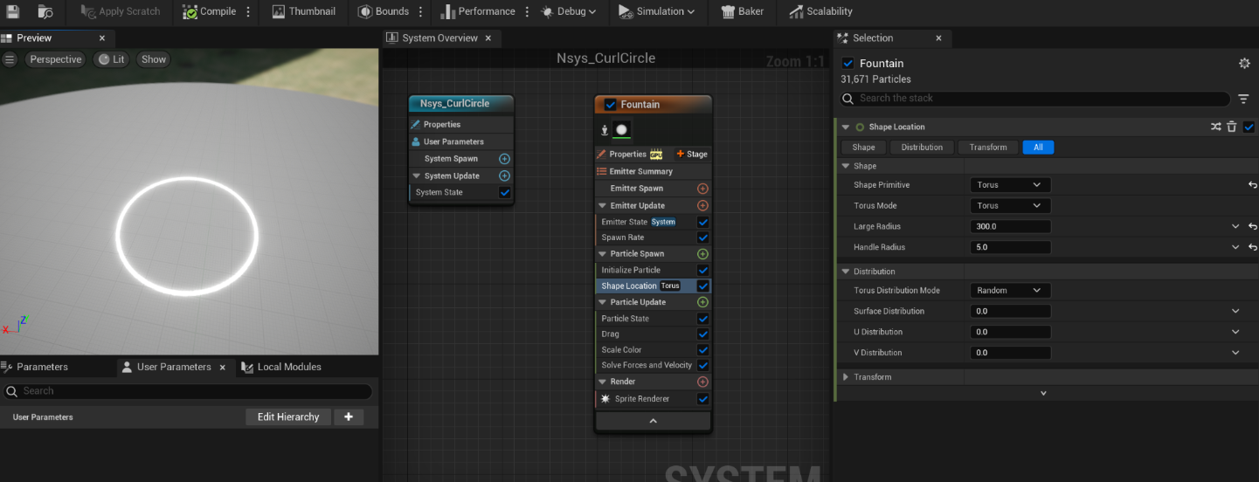Image resolution: width=1259 pixels, height=482 pixels.
Task: Open the Preview viewport hamburger menu
Action: 10,59
